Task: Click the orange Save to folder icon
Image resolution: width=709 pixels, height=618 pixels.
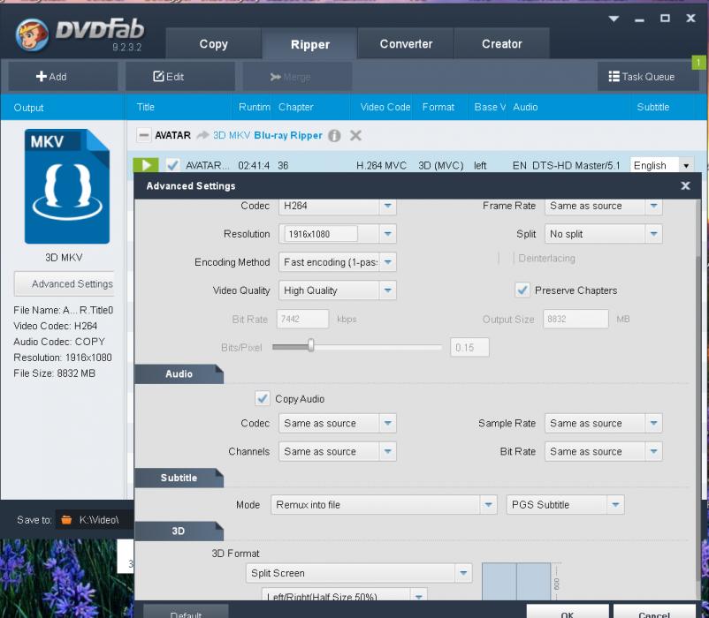Action: pyautogui.click(x=66, y=520)
